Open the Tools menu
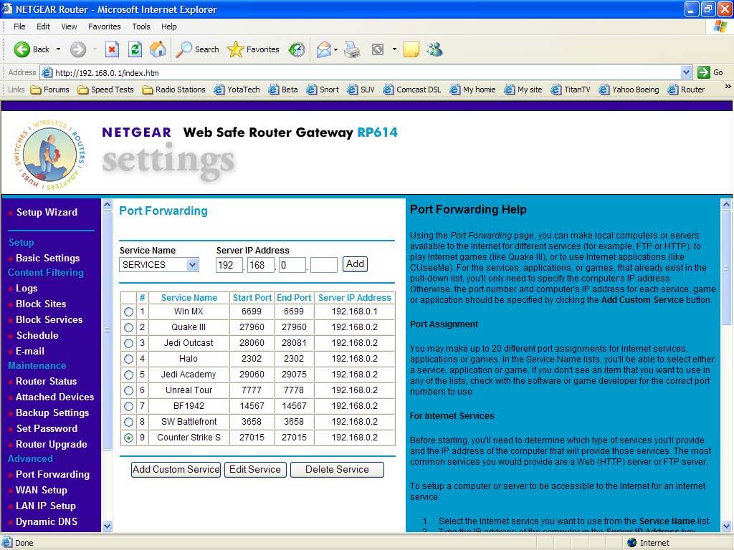 click(x=141, y=26)
